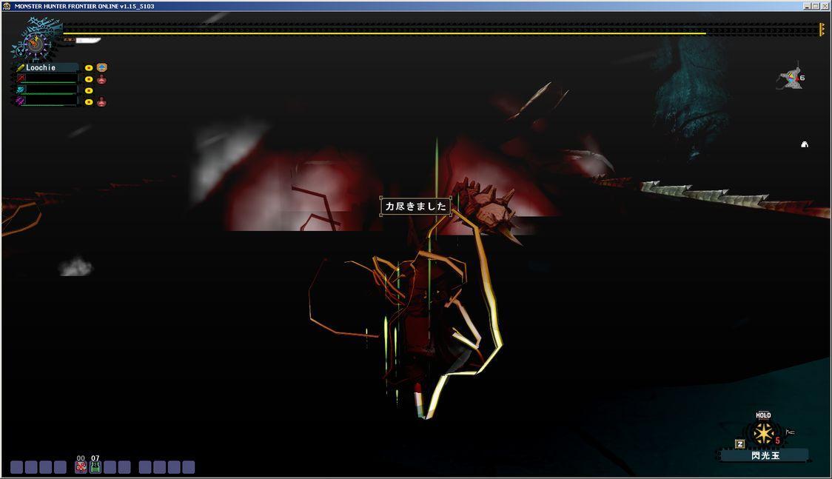This screenshot has height=479, width=832.
Task: Click the yellow status badge beside purple weapon member
Action: click(x=89, y=102)
